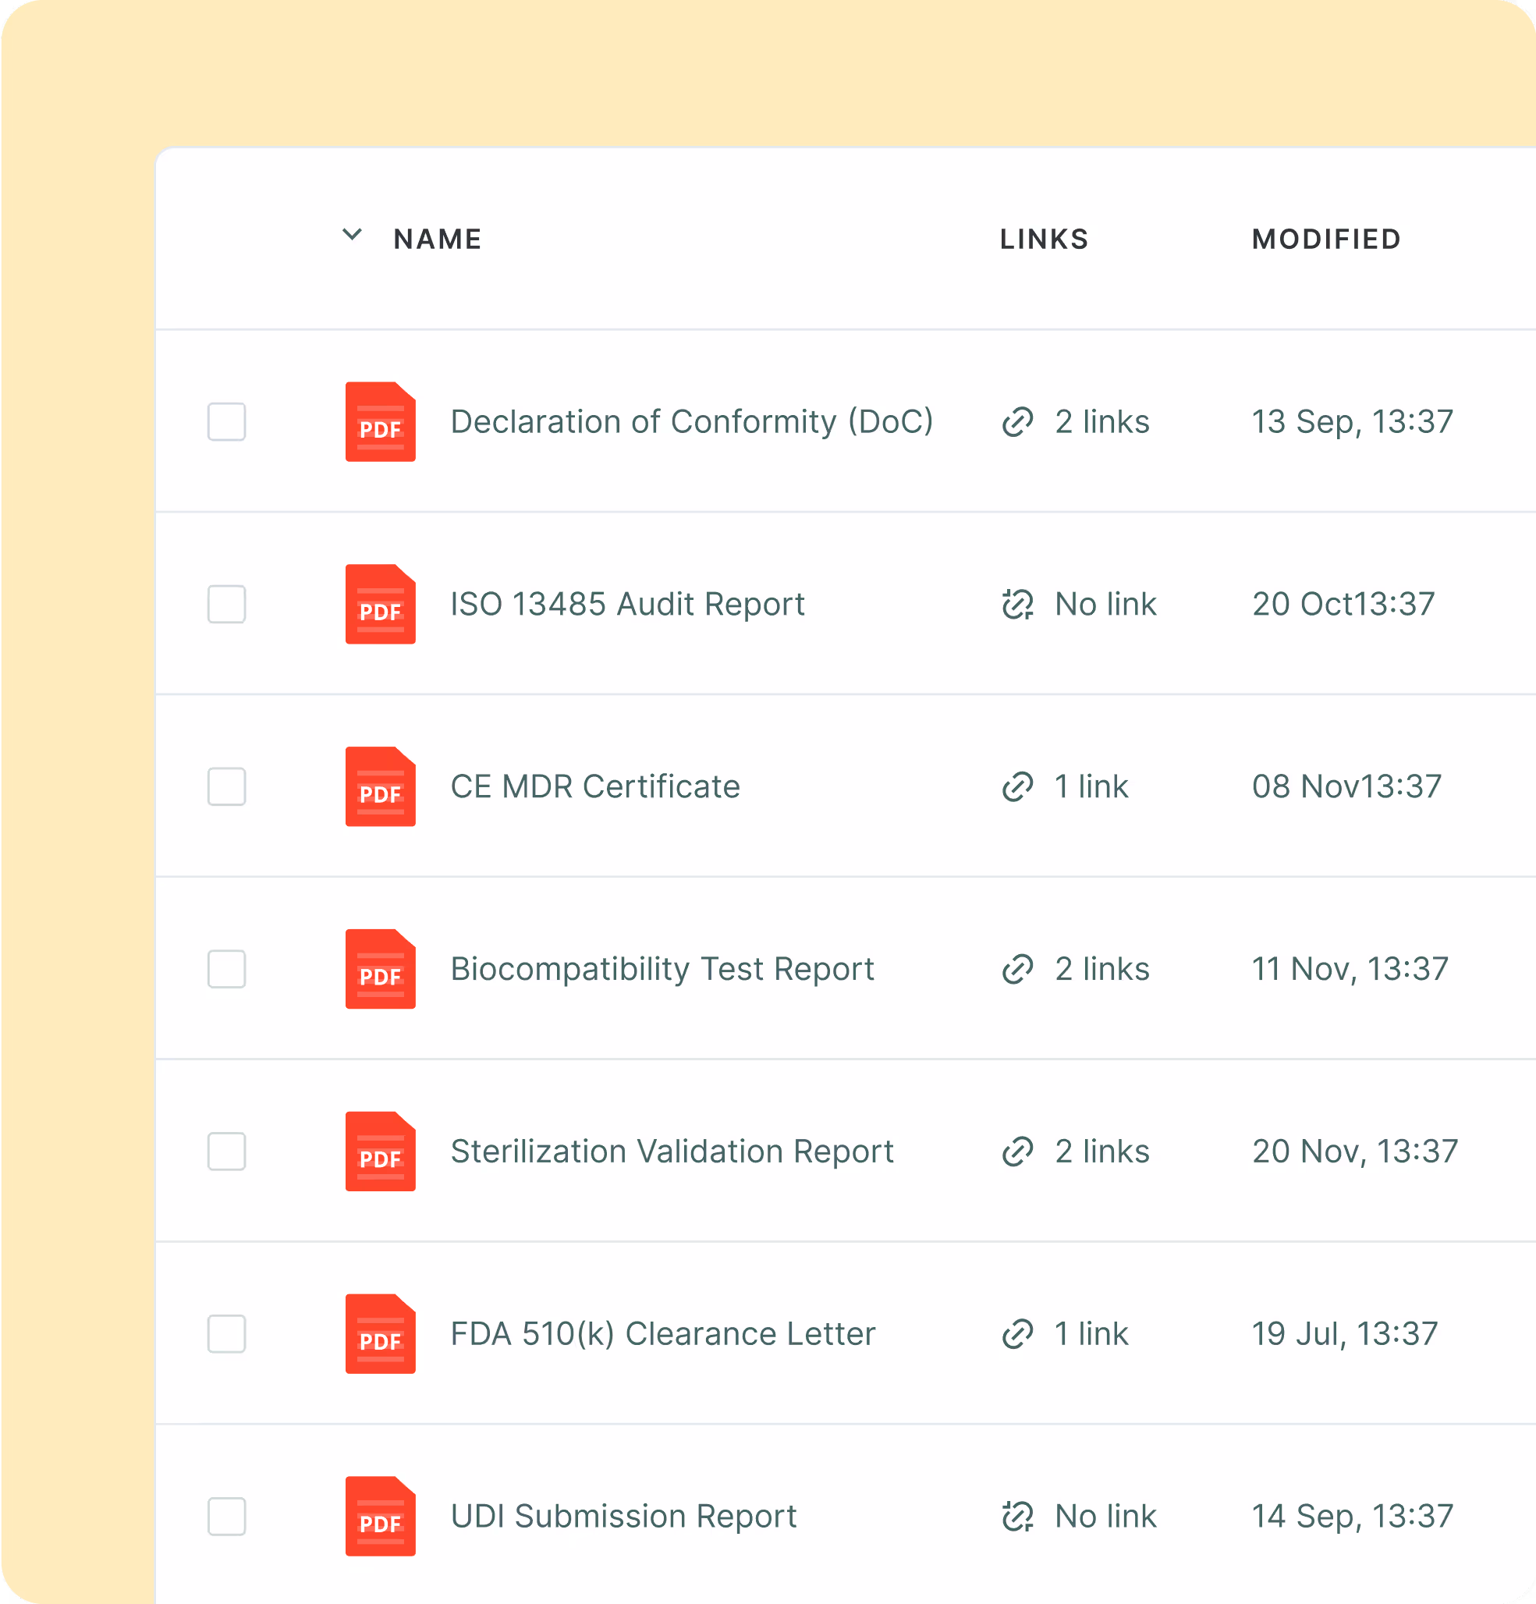Viewport: 1536px width, 1604px height.
Task: Click the link icon in Sterilization Validation Report row
Action: pyautogui.click(x=1017, y=1152)
